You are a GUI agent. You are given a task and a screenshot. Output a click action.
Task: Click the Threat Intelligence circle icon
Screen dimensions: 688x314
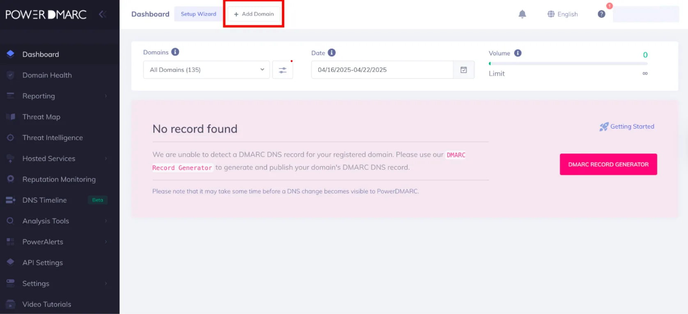click(11, 138)
